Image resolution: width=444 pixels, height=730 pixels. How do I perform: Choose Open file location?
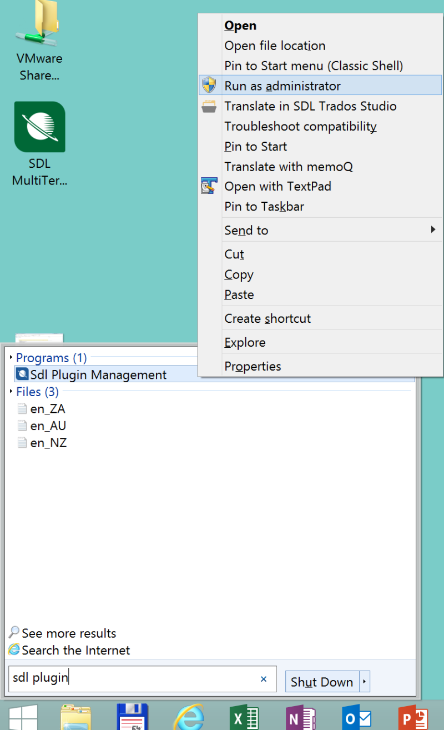pyautogui.click(x=321, y=46)
